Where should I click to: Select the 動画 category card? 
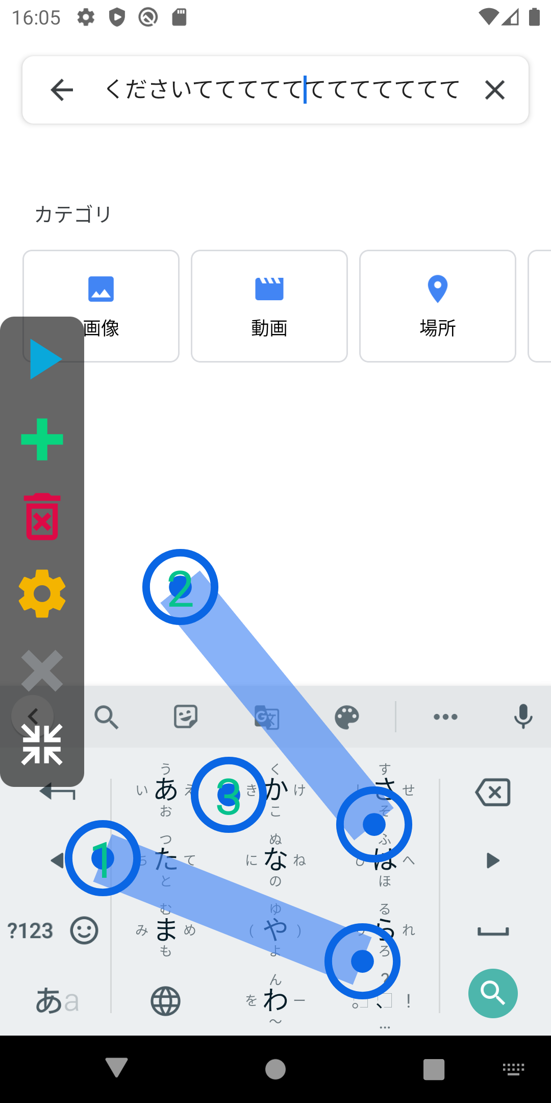269,306
